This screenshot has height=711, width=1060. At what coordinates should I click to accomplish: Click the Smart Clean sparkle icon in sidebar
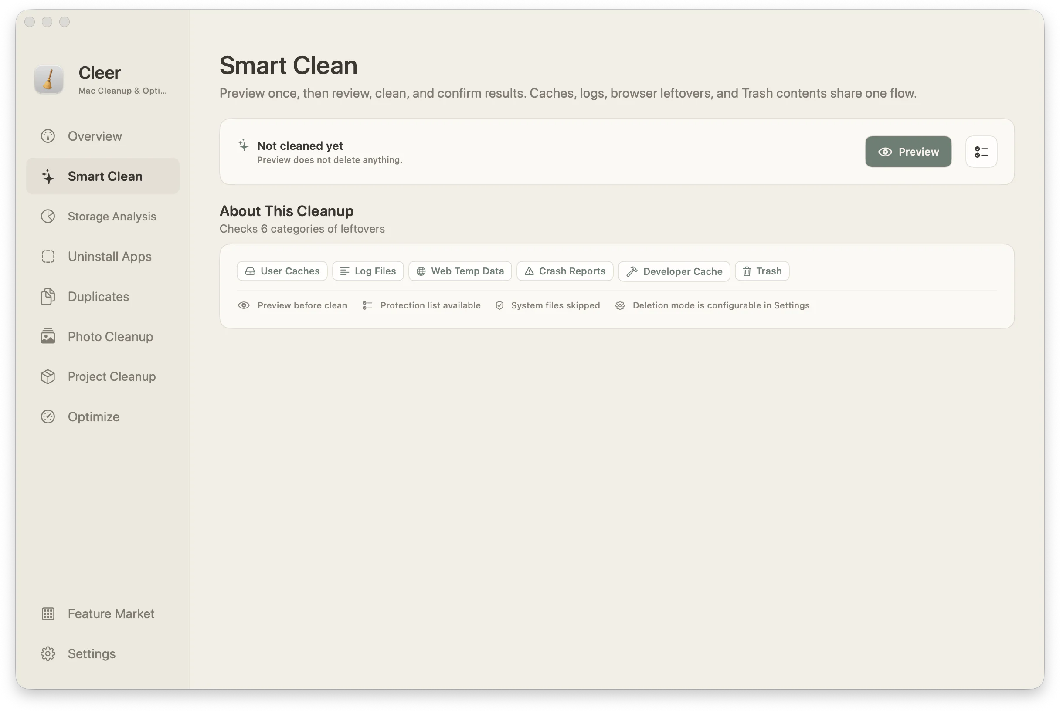coord(48,176)
